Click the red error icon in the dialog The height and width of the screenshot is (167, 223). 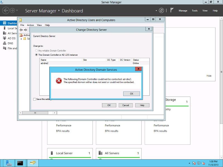[x=59, y=81]
